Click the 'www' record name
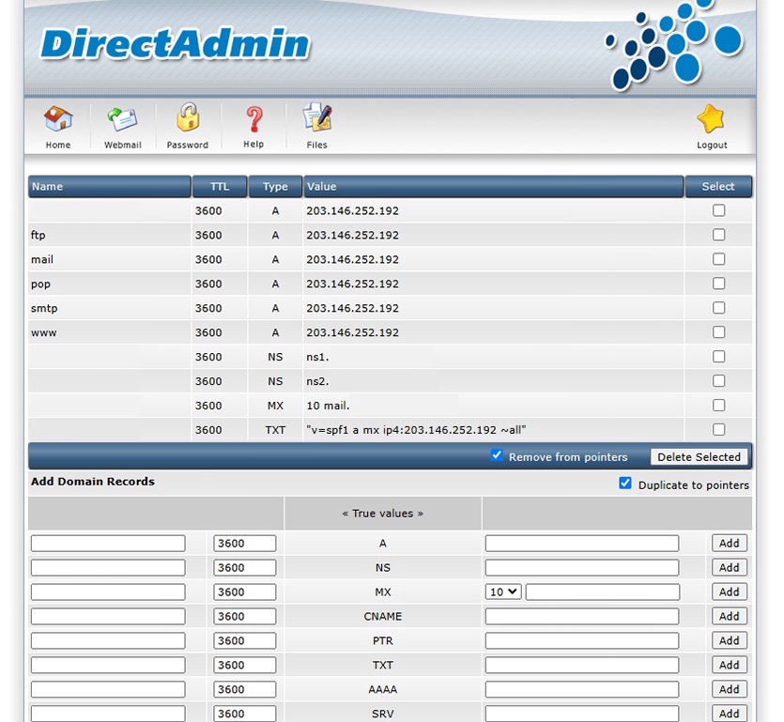 tap(43, 333)
